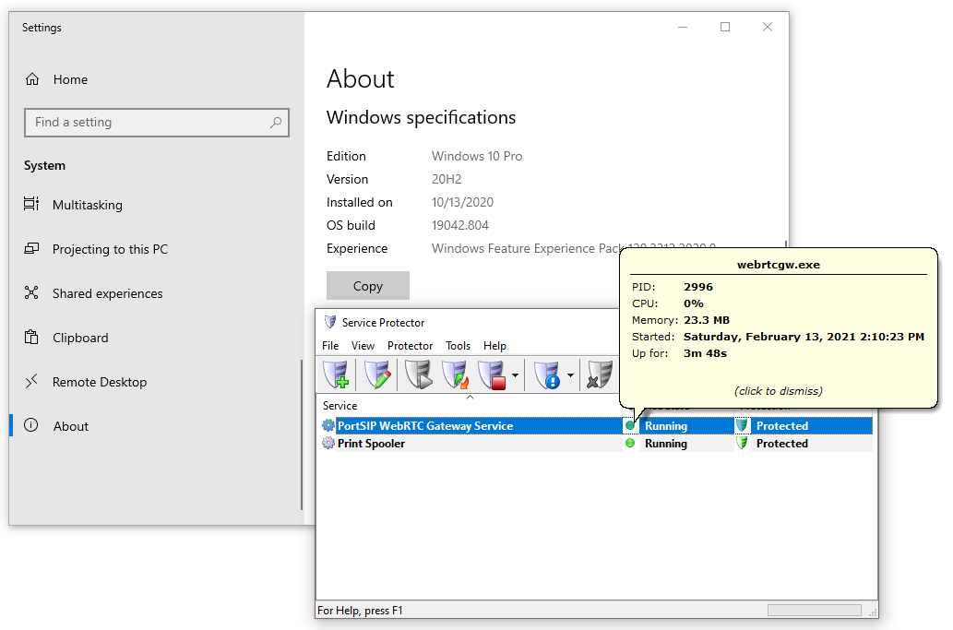Image resolution: width=953 pixels, height=630 pixels.
Task: Click the PID value 2996 in tooltip
Action: [x=698, y=287]
